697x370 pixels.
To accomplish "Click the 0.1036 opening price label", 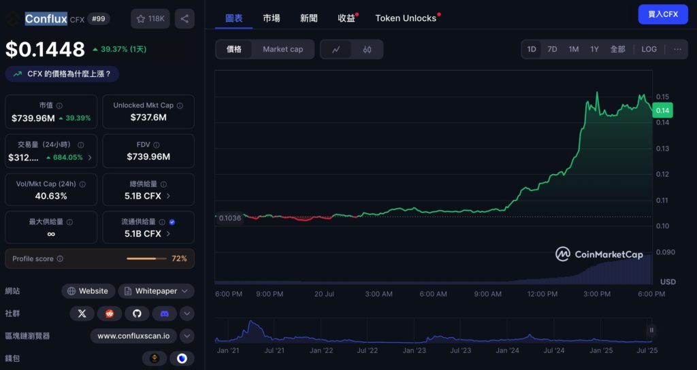I will tap(229, 218).
